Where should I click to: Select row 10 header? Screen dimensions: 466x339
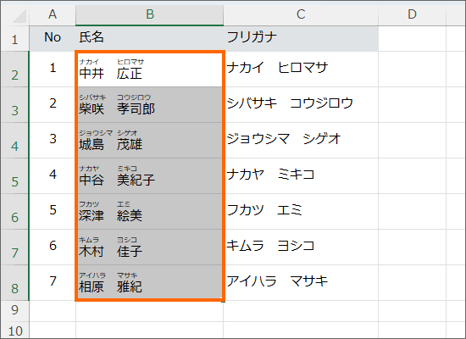15,330
